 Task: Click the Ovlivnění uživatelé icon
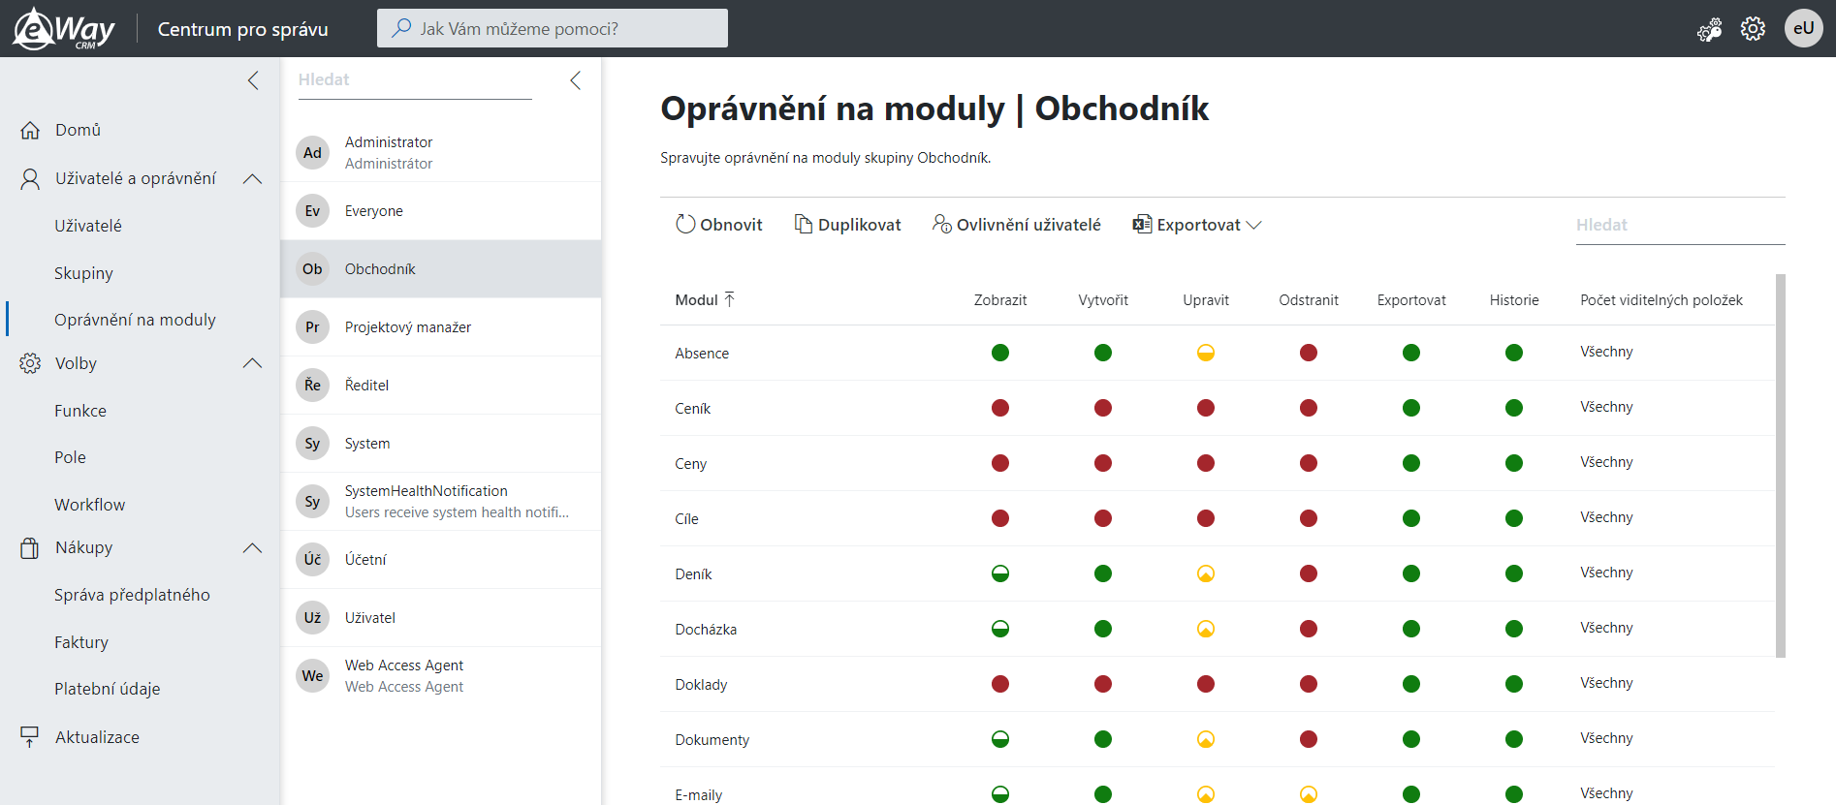click(942, 224)
